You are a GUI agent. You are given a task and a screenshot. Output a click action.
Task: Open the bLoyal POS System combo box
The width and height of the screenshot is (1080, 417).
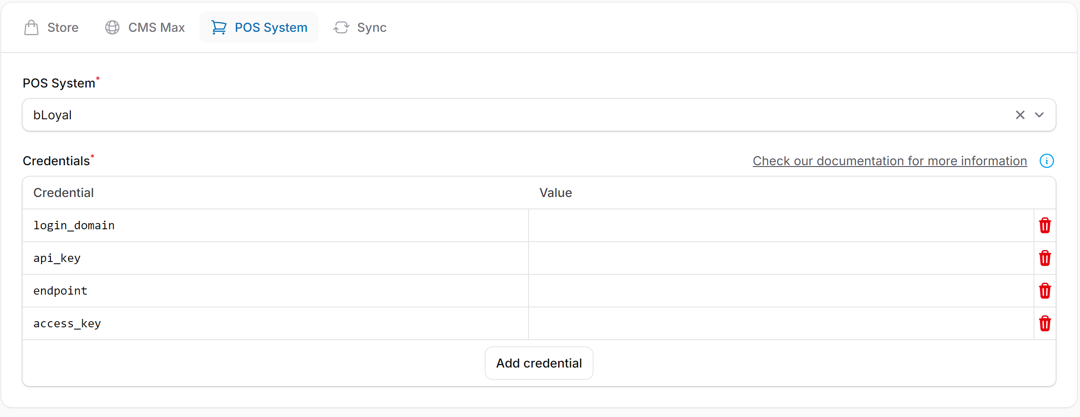pos(486,115)
